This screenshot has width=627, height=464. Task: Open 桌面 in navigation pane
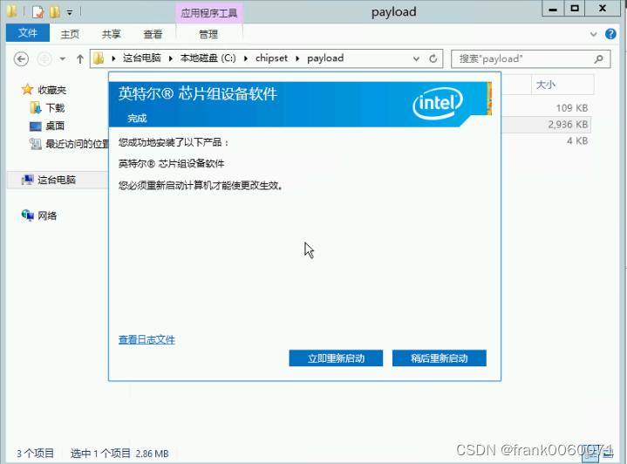55,126
